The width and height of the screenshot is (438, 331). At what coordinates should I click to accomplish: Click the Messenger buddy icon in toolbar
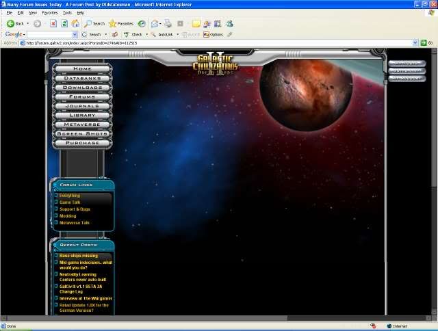230,24
